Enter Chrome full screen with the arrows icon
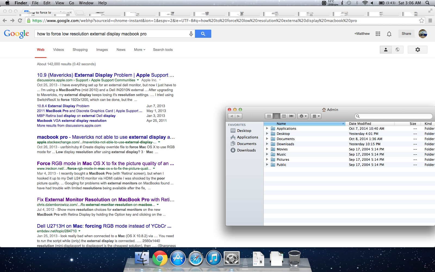435x272 pixels. pos(430,11)
